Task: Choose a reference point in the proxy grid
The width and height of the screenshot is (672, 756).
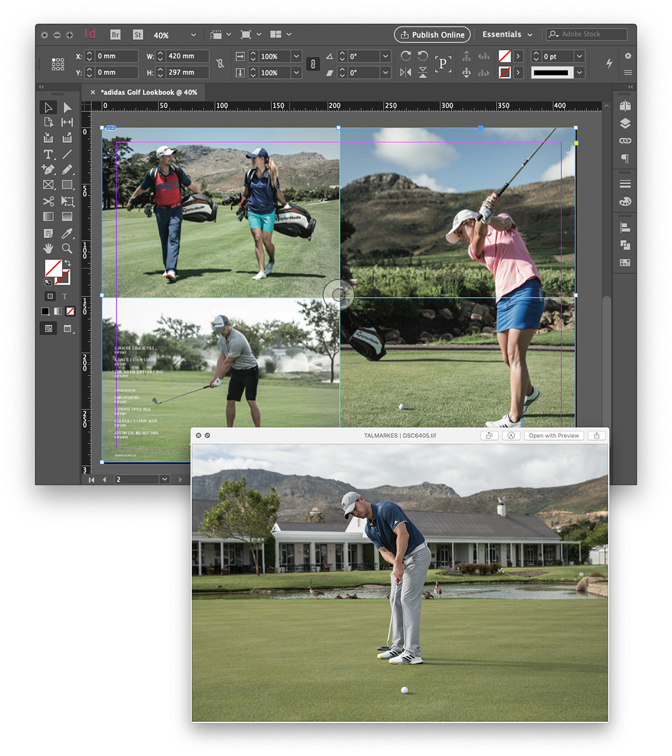Action: coord(58,64)
